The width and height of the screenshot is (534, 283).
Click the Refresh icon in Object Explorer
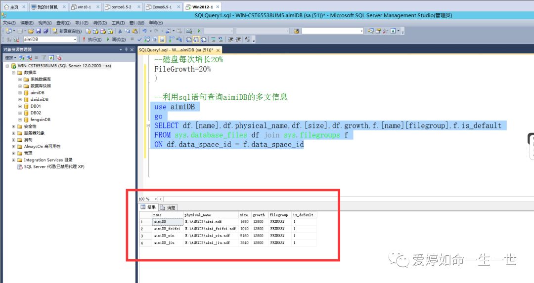[x=51, y=58]
